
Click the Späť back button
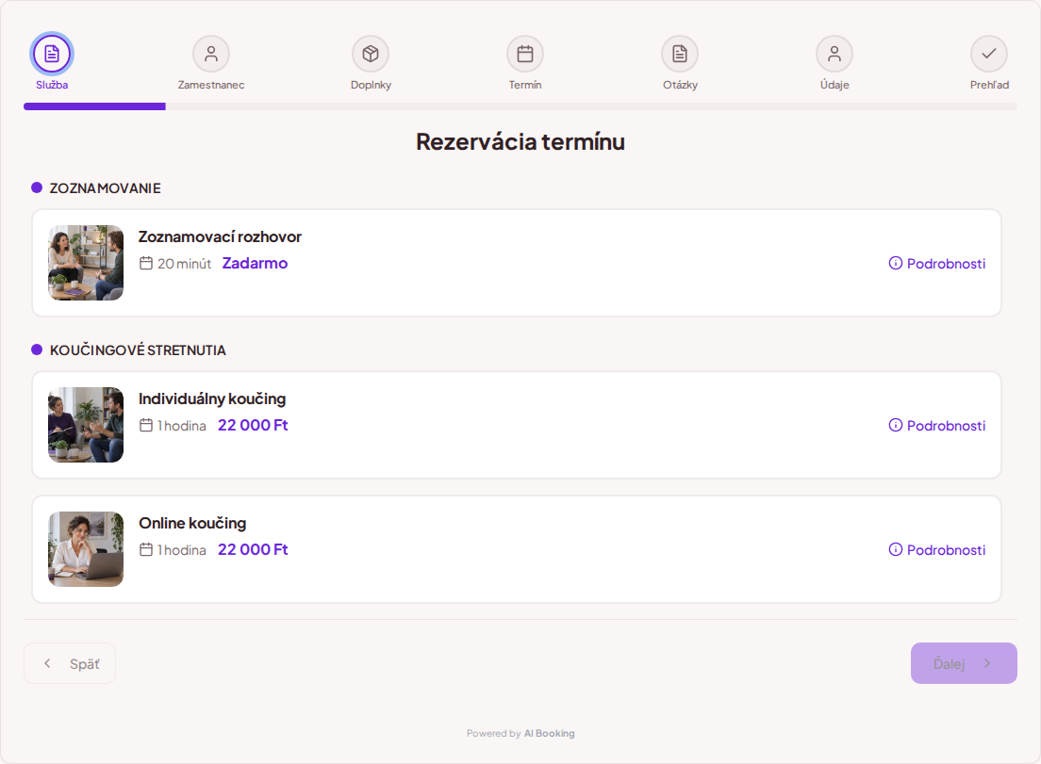pyautogui.click(x=70, y=663)
